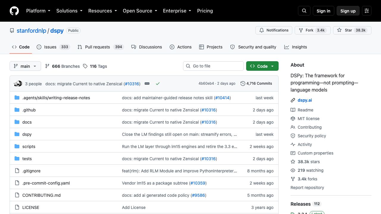
Task: Switch to the Security and quality tab
Action: 253,47
